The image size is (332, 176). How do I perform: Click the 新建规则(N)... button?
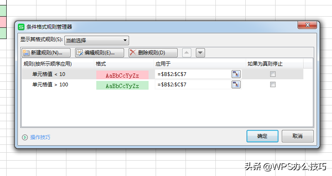point(46,53)
